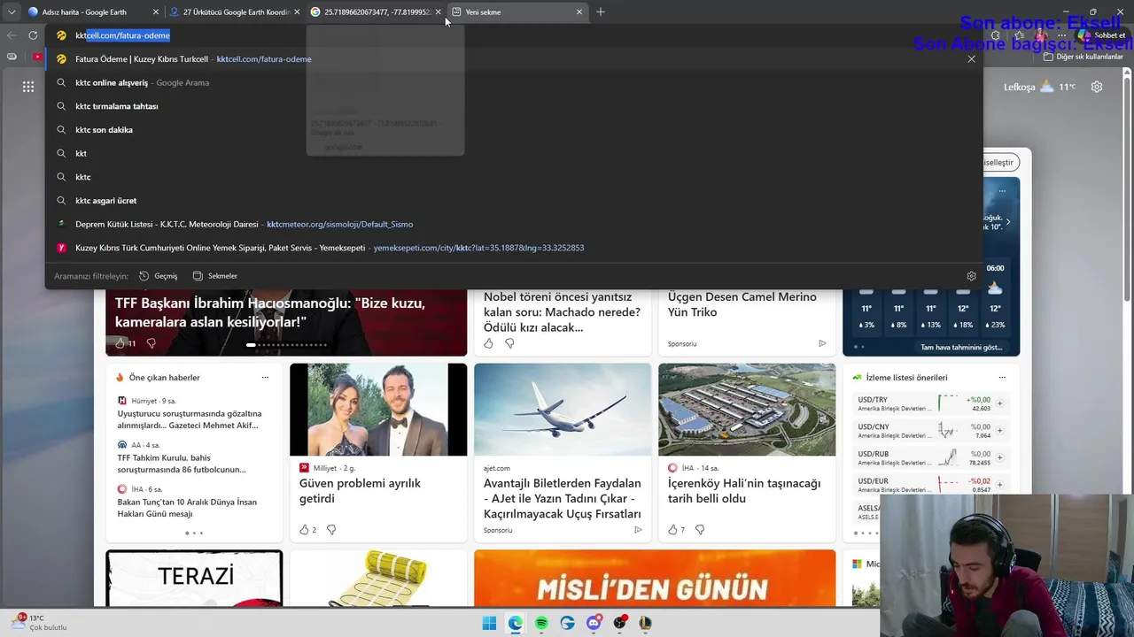Click the browser reload button
This screenshot has height=637, width=1134.
pos(33,35)
